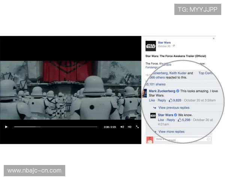Image resolution: width=225 pixels, height=180 pixels.
Task: View the 53,101 shares list
Action: pos(155,84)
